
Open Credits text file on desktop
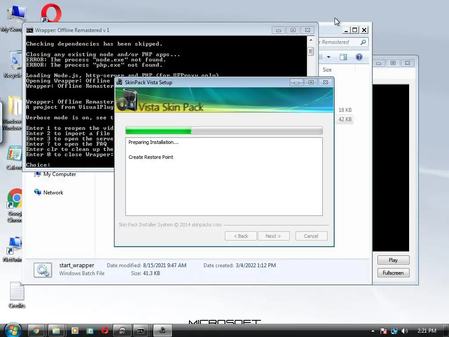17,294
